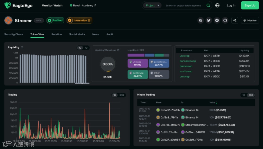
Task: Click the Liquidity help question-mark icon
Action: (x=22, y=47)
